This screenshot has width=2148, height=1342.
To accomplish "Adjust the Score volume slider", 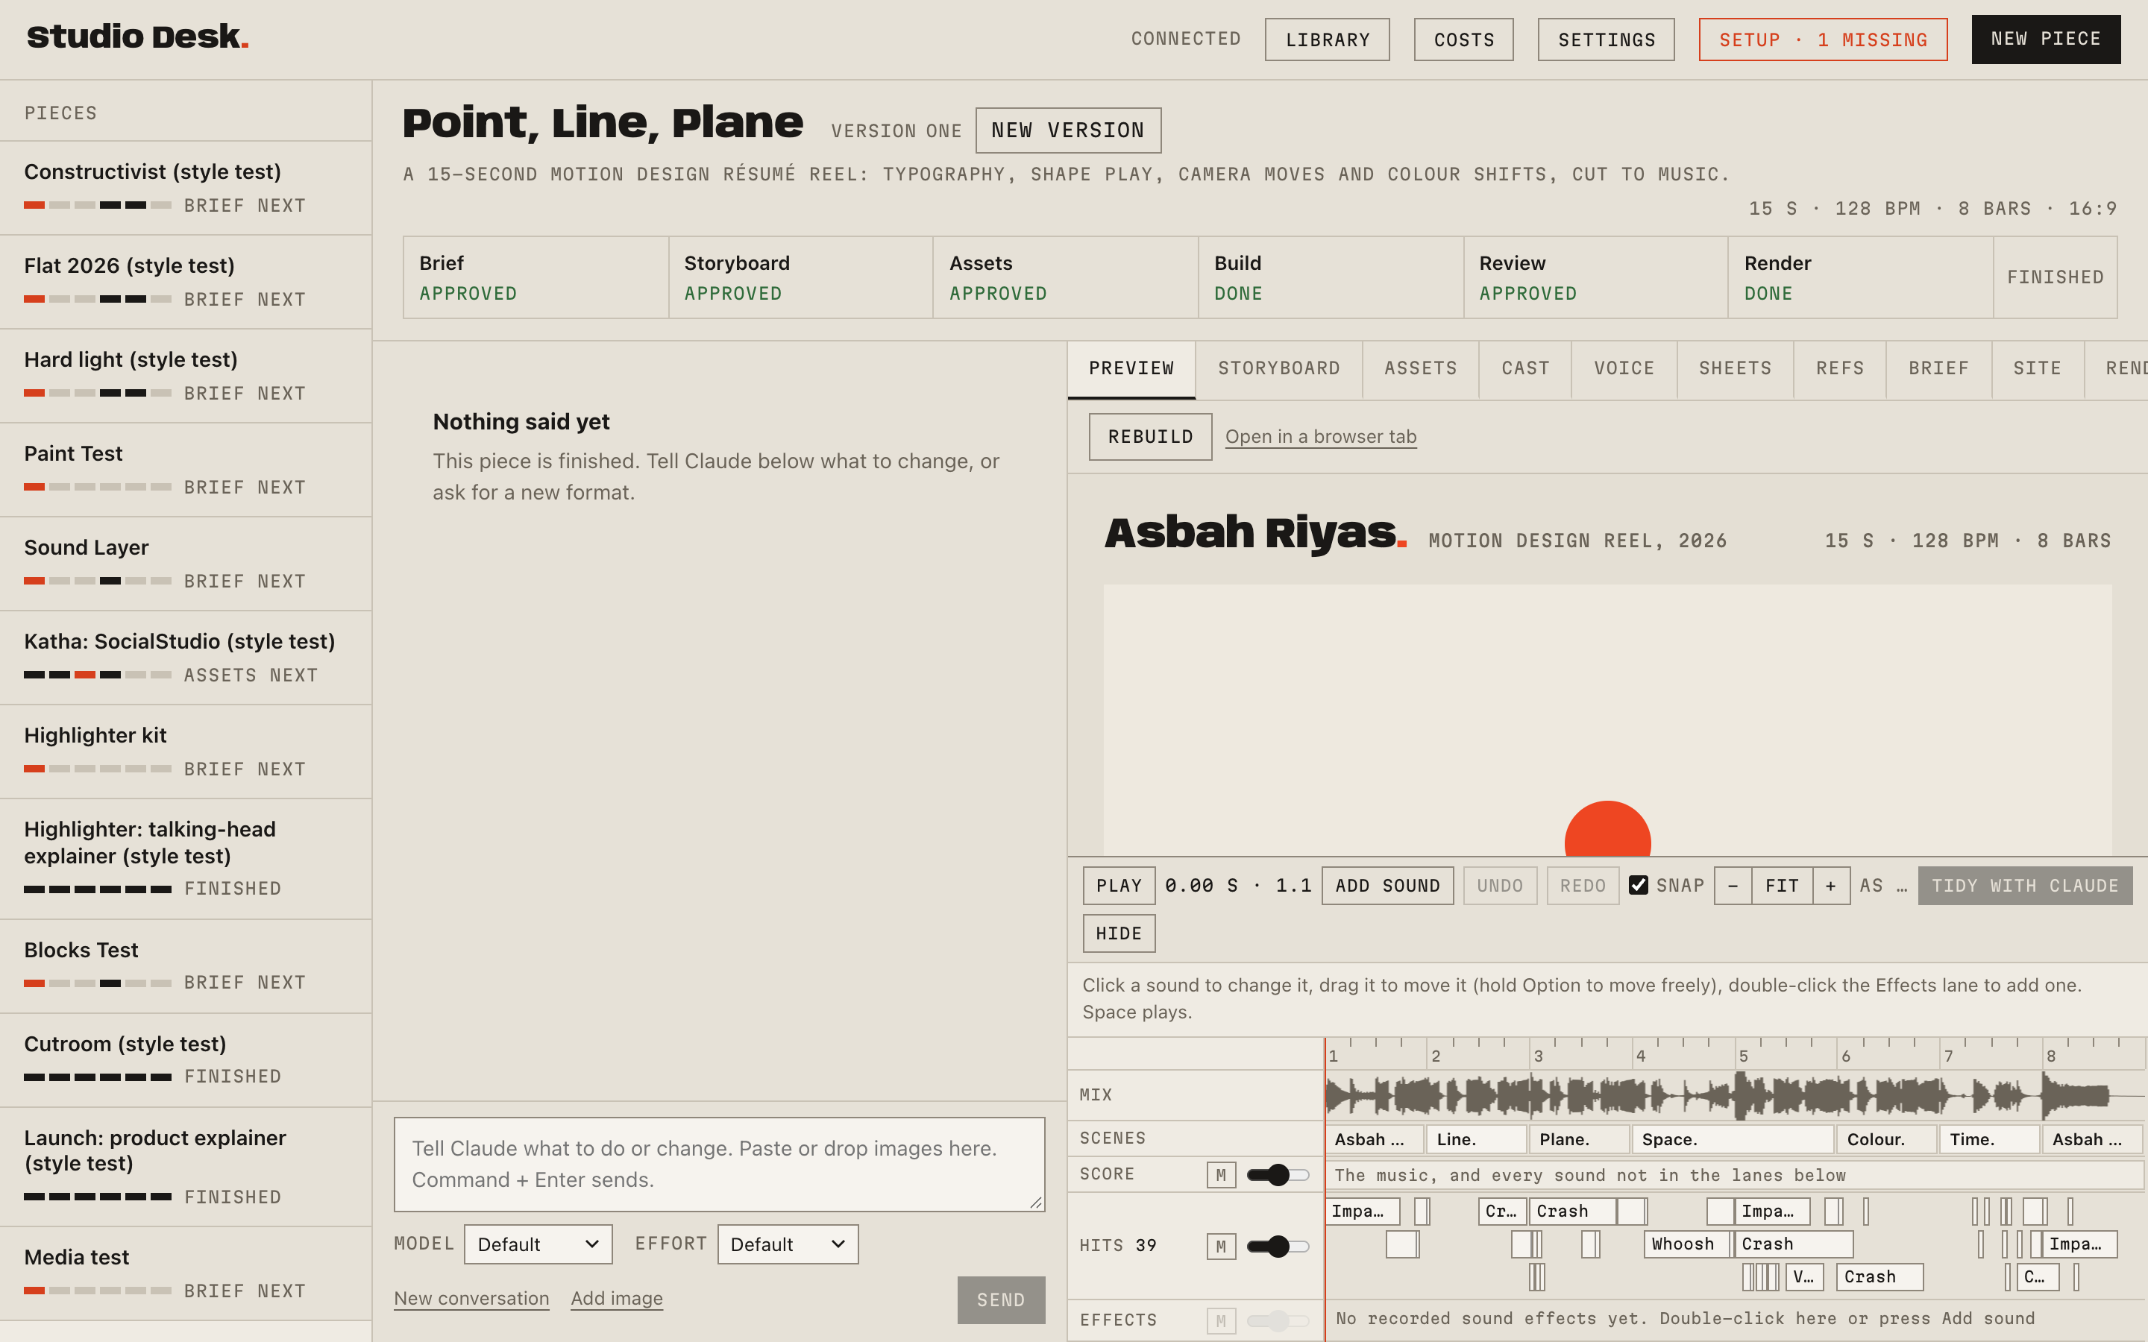I will (x=1278, y=1175).
